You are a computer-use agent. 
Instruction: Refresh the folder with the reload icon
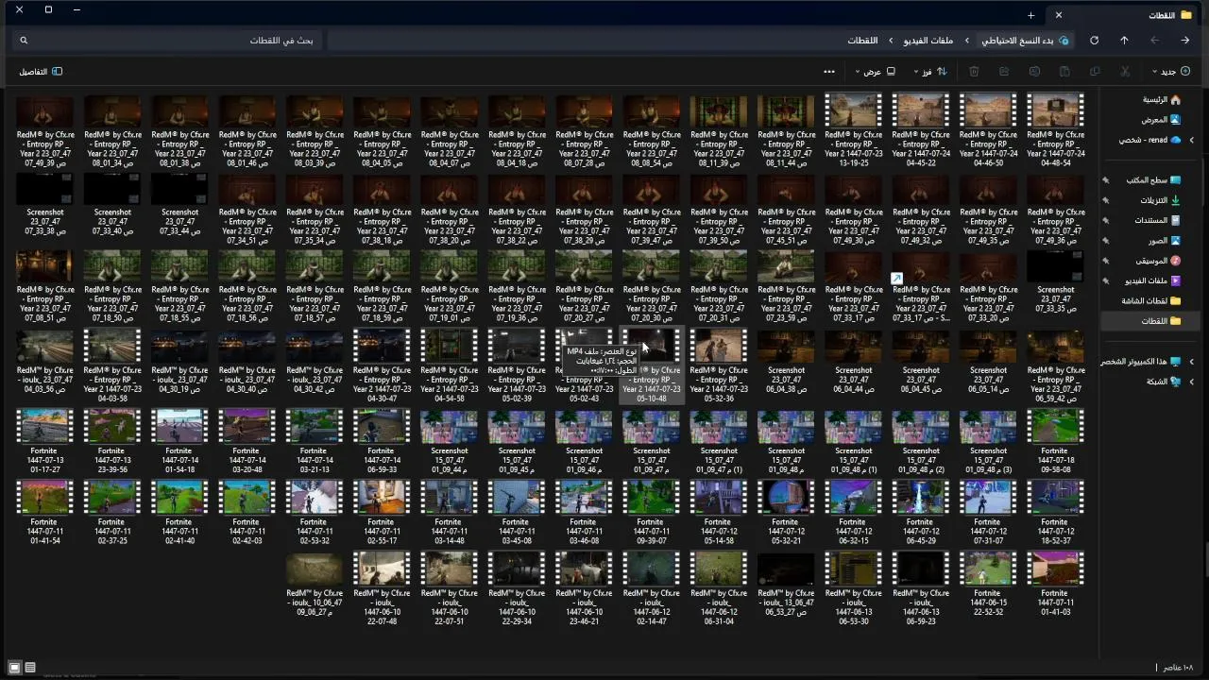coord(1094,41)
